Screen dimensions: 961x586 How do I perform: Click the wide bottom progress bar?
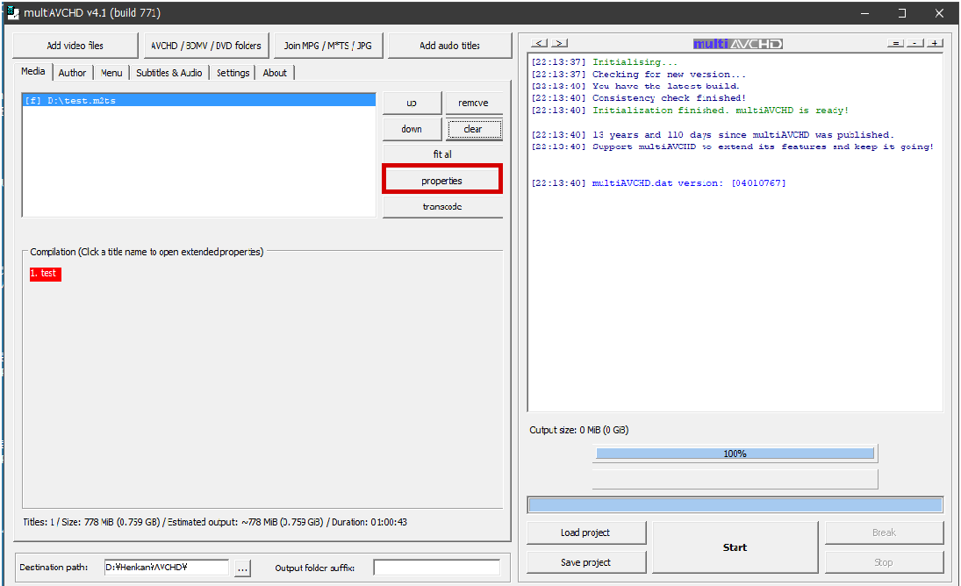(x=735, y=504)
